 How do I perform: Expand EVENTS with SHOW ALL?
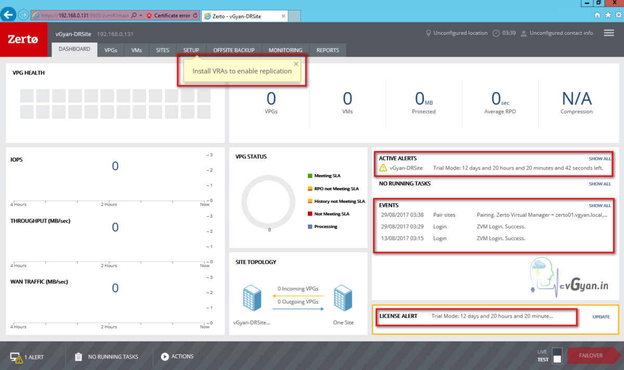click(600, 205)
